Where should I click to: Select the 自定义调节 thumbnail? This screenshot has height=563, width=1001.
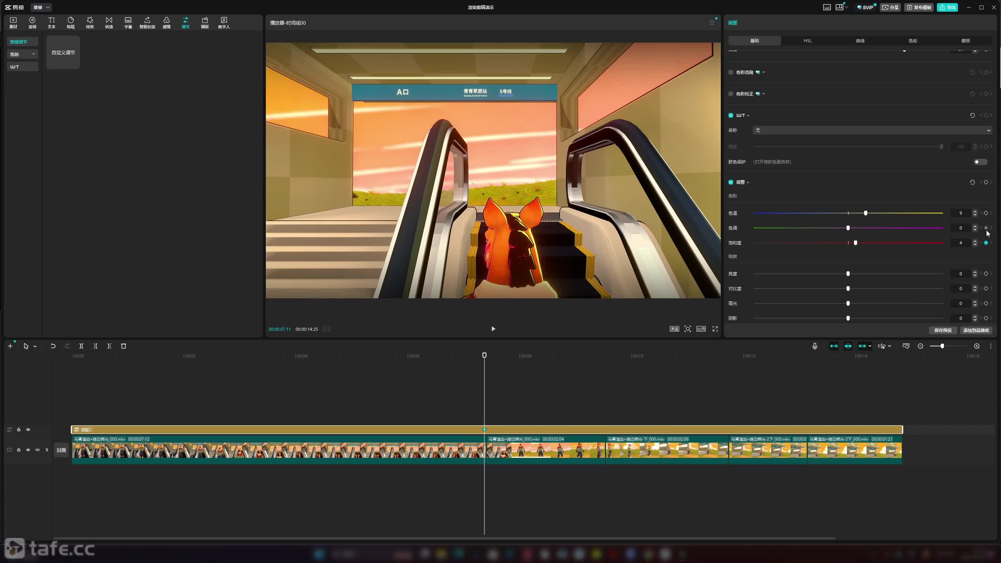coord(63,52)
